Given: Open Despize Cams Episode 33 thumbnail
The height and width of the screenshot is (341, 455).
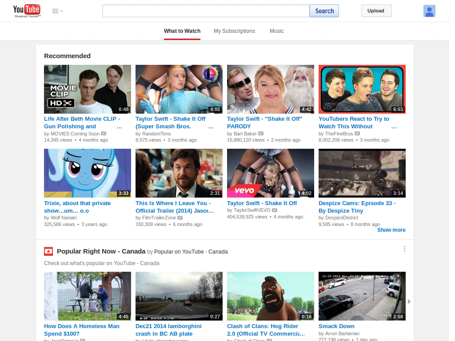Looking at the screenshot, I should point(362,173).
